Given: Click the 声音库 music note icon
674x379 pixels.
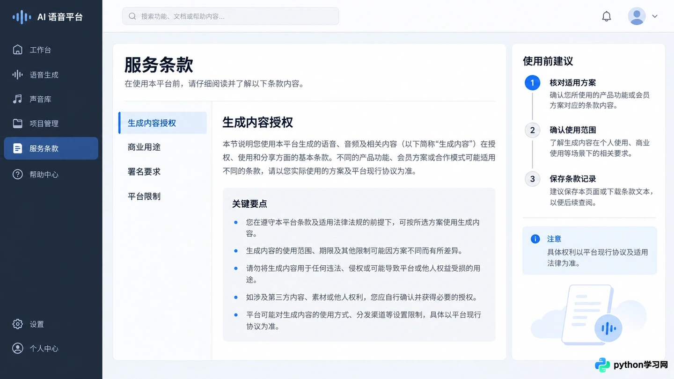Looking at the screenshot, I should click(x=18, y=99).
